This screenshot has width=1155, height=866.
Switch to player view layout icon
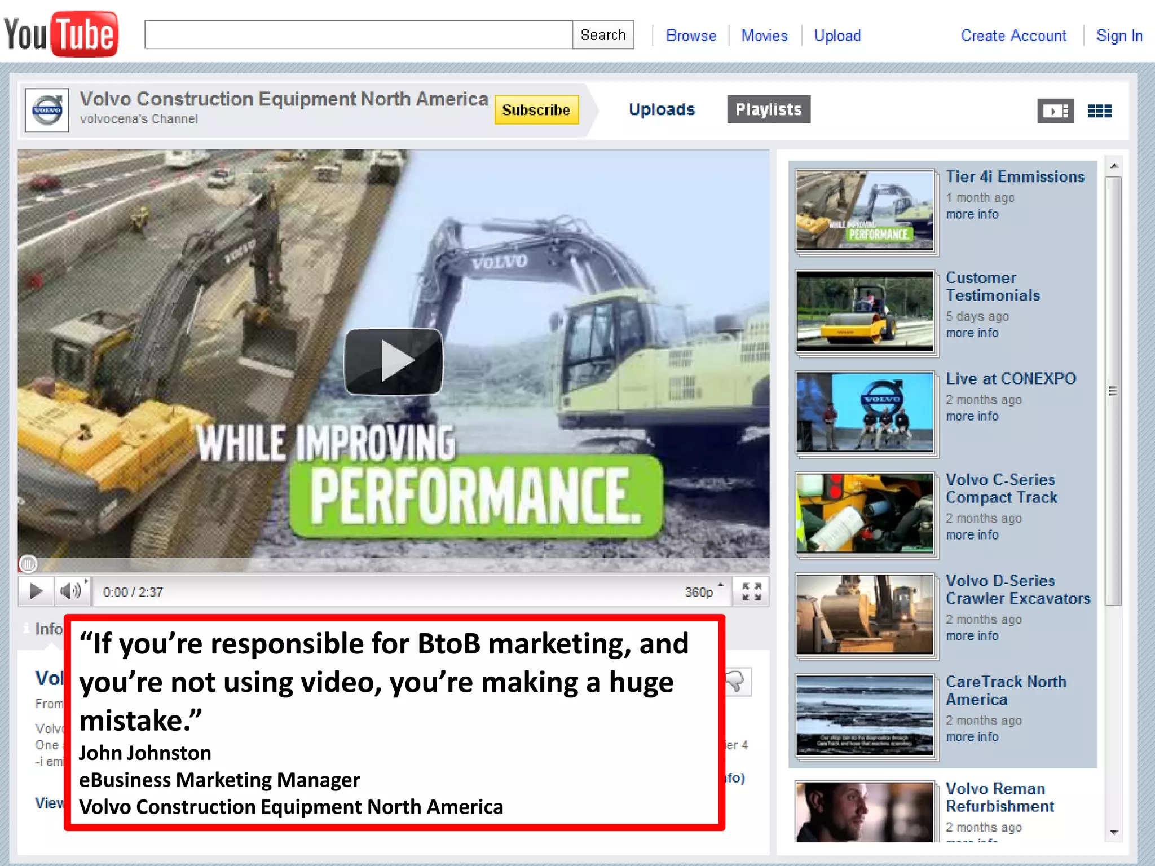[1055, 111]
